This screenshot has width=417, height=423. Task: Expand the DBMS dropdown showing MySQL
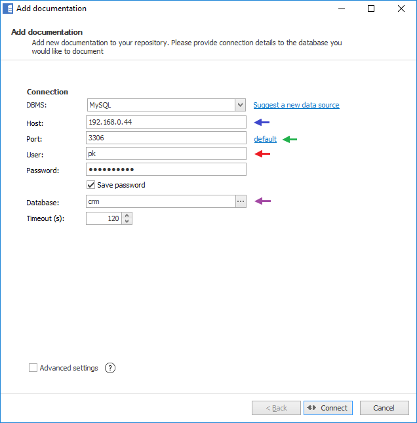[x=240, y=105]
